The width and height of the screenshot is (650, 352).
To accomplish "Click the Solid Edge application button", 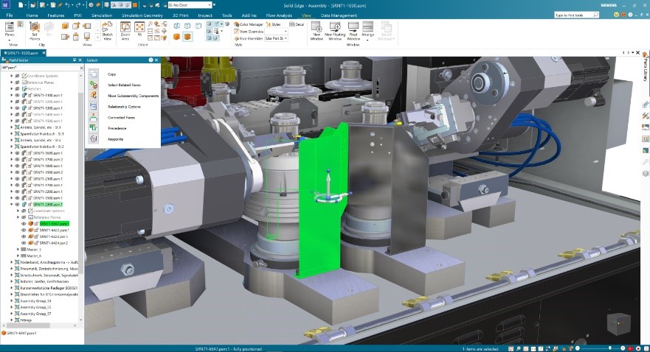I will (x=5, y=5).
